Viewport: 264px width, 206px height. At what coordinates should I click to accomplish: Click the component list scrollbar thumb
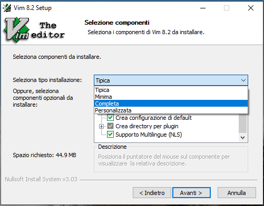point(243,123)
